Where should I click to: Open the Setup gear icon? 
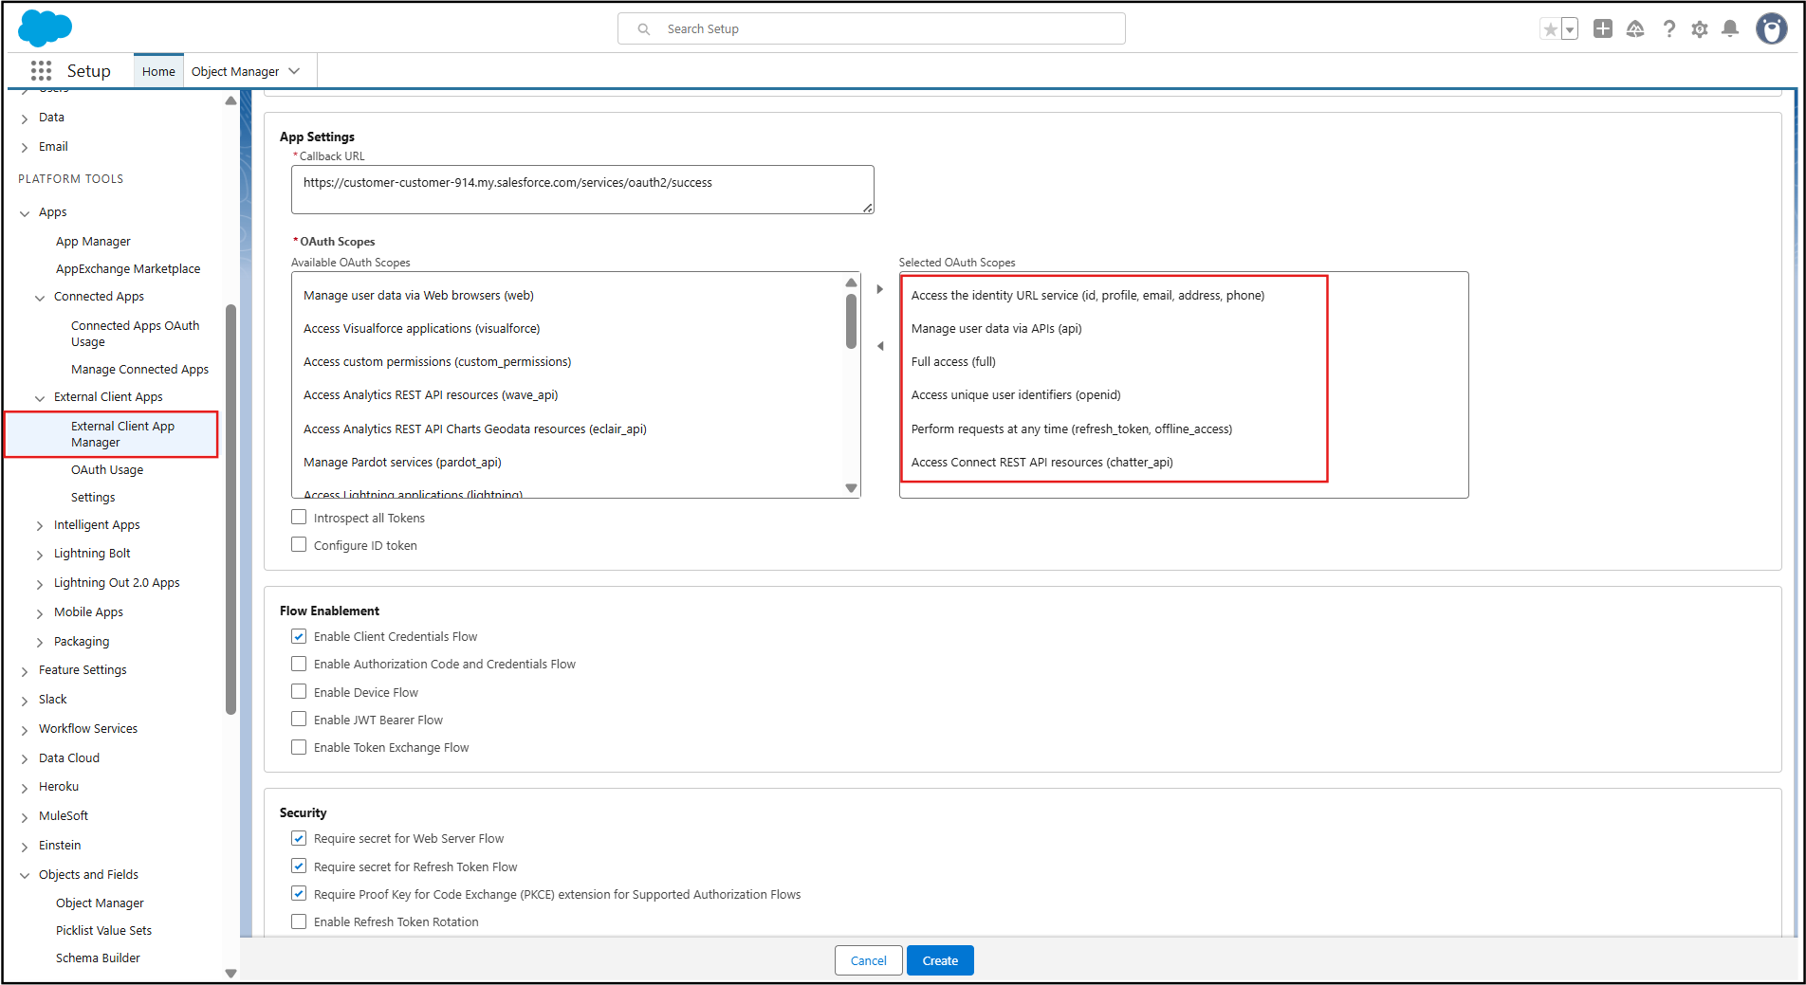pos(1700,28)
